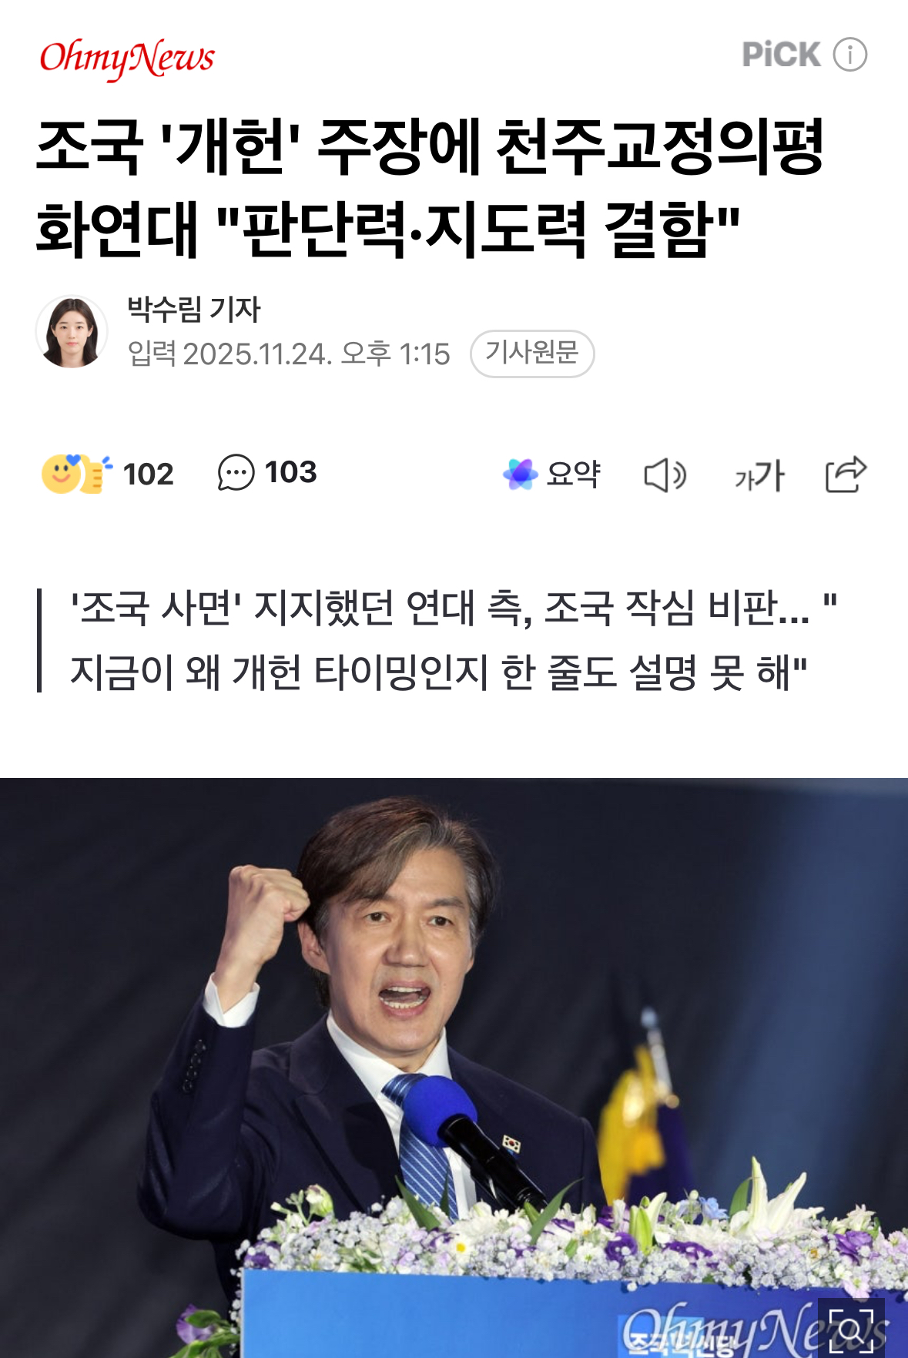Share article using the share arrow icon
908x1358 pixels.
[846, 474]
